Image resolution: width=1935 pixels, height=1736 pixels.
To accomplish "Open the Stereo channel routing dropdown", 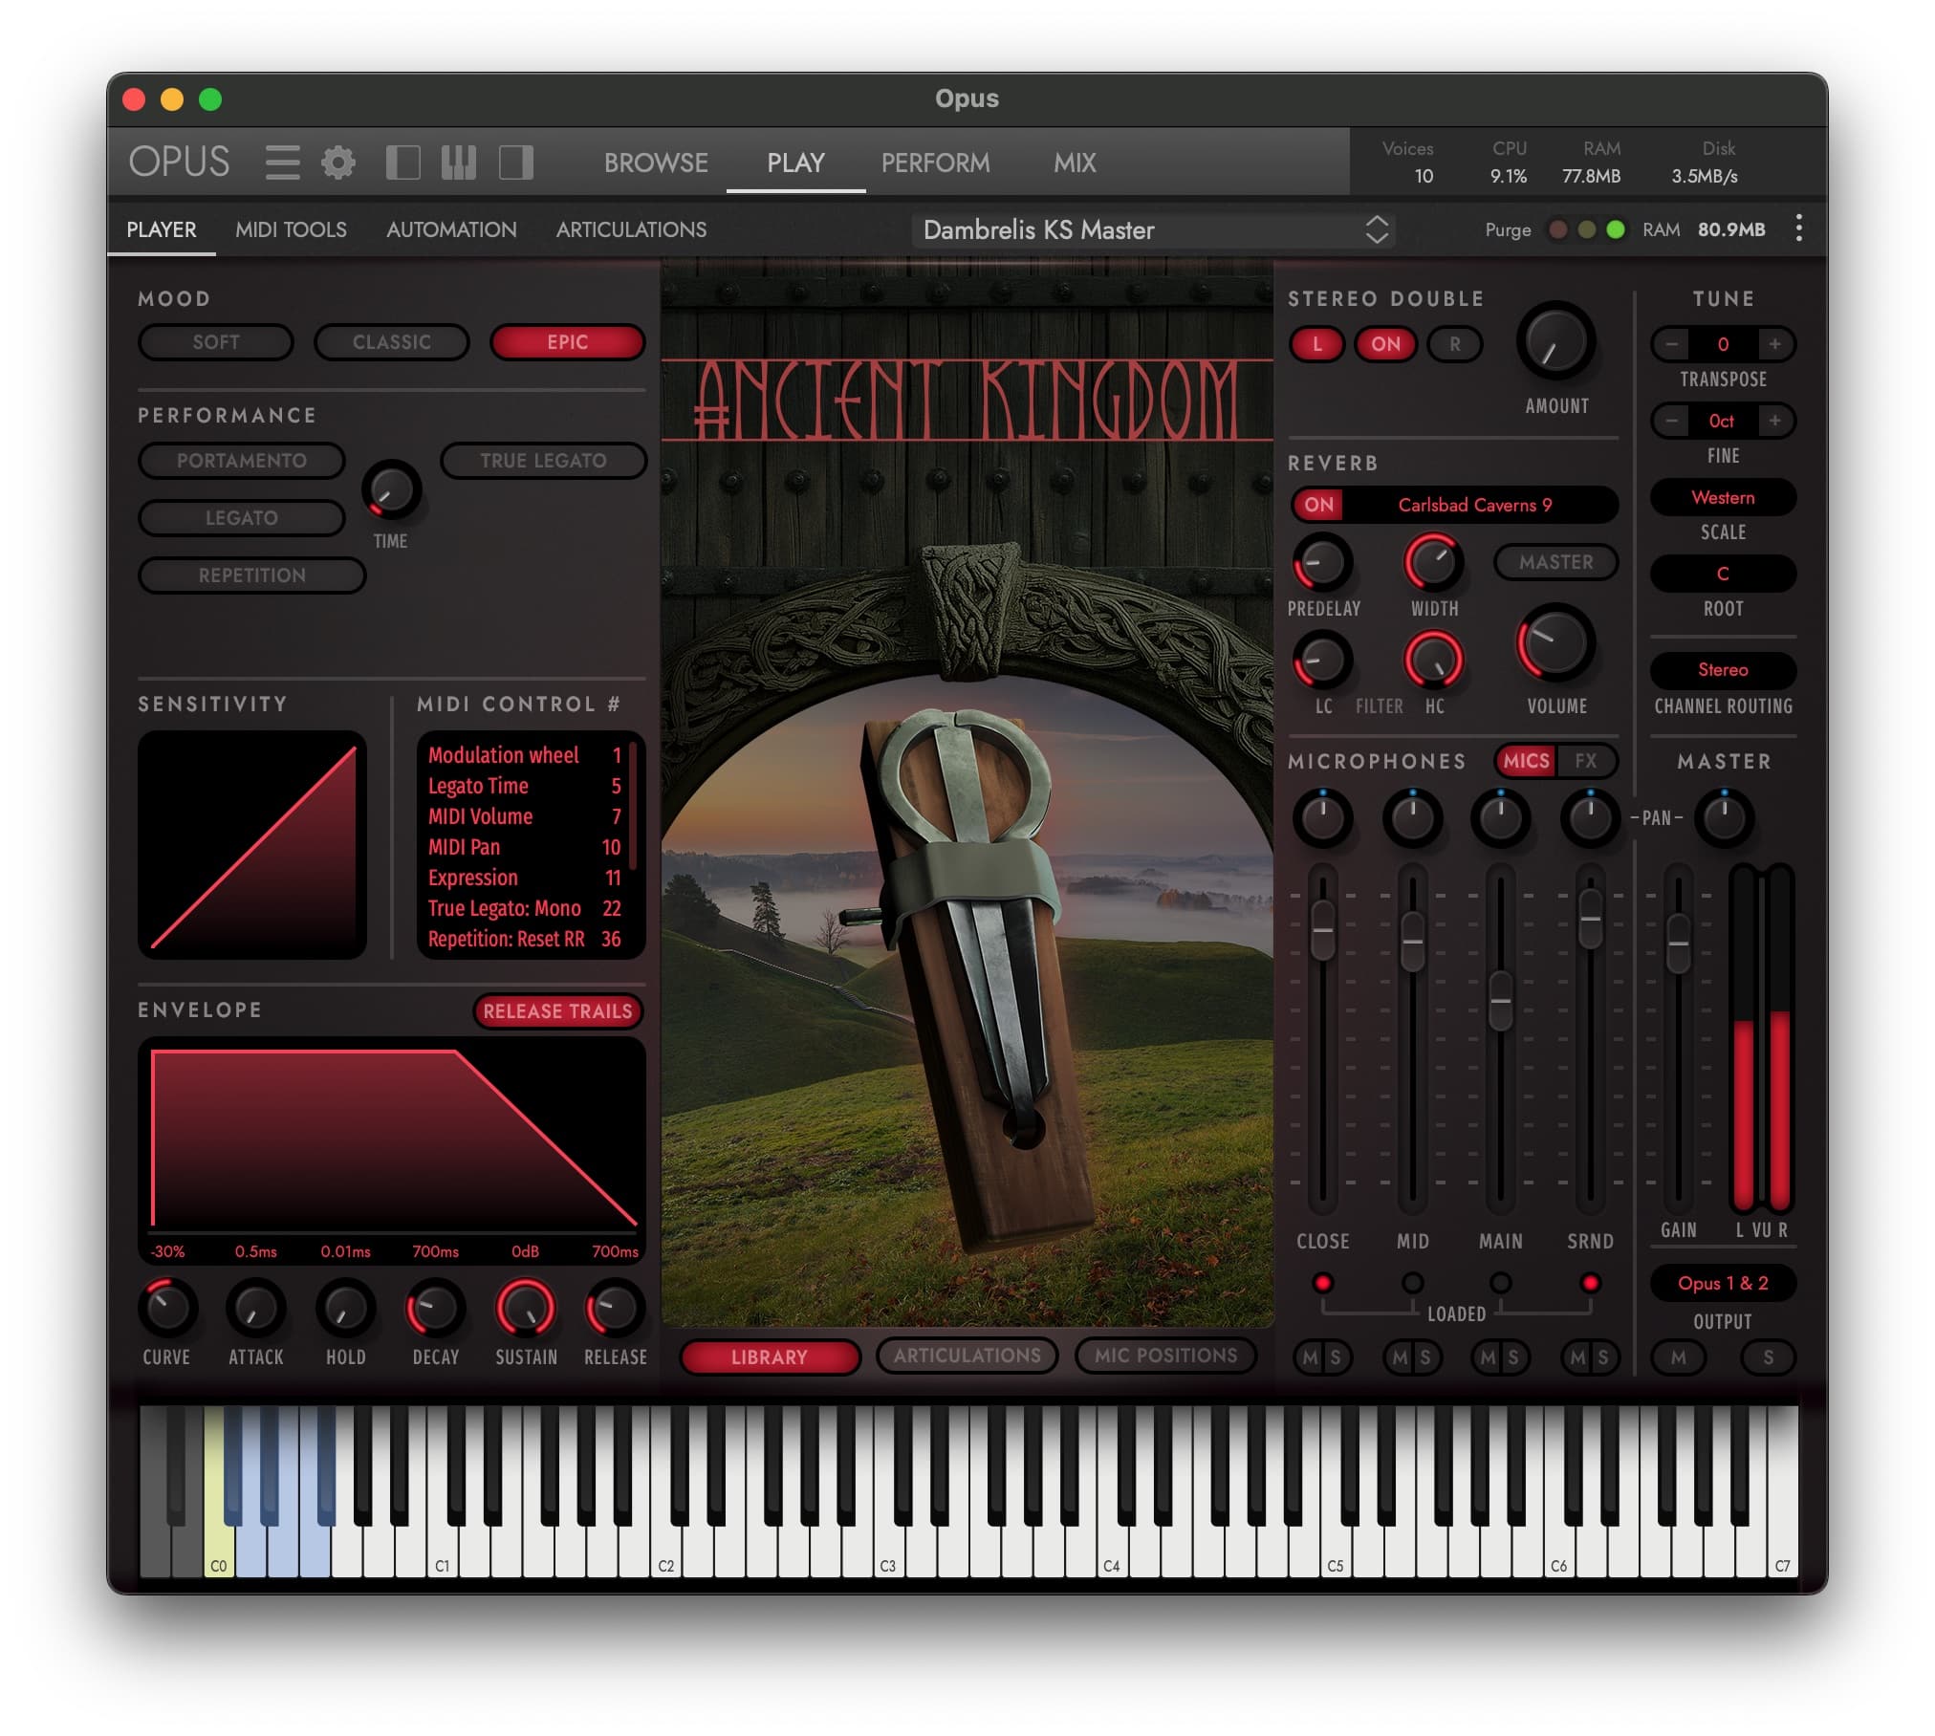I will pos(1723,669).
